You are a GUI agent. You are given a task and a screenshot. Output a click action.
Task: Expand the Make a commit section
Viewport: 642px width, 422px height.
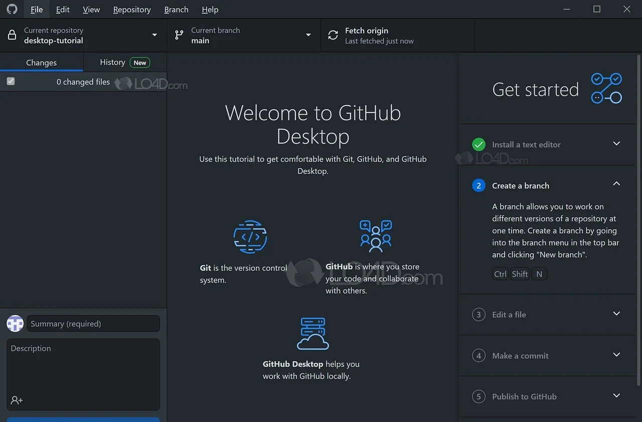(x=616, y=355)
